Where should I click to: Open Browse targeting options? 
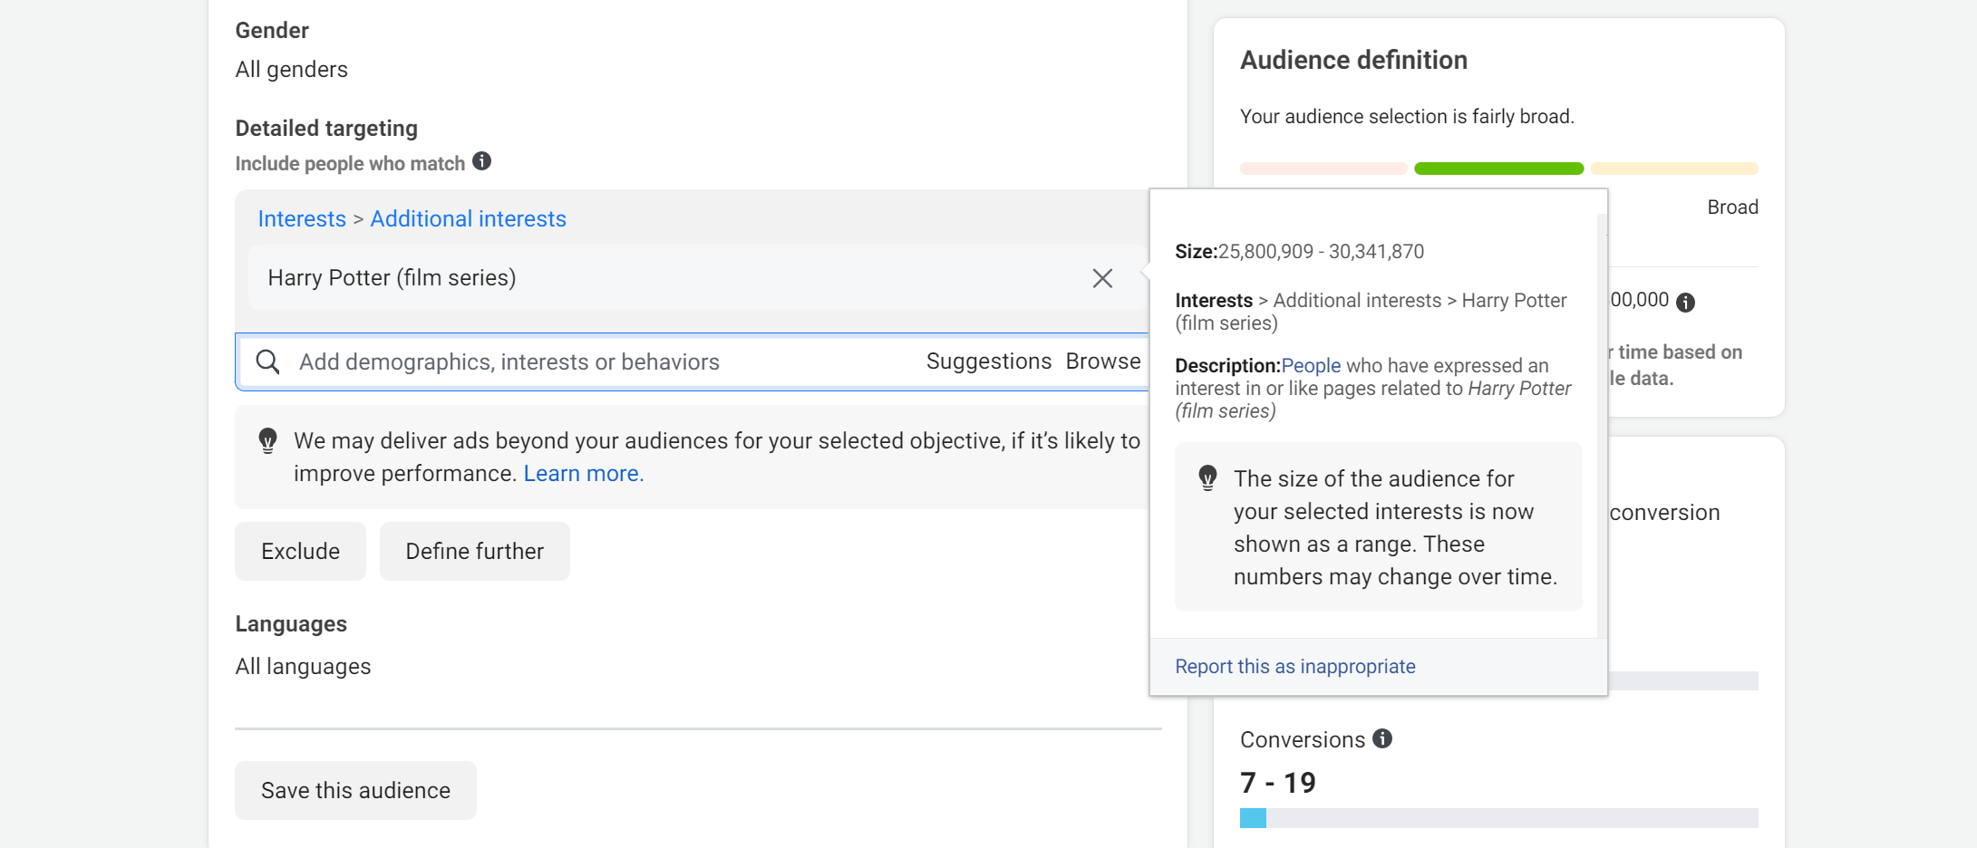[1103, 361]
